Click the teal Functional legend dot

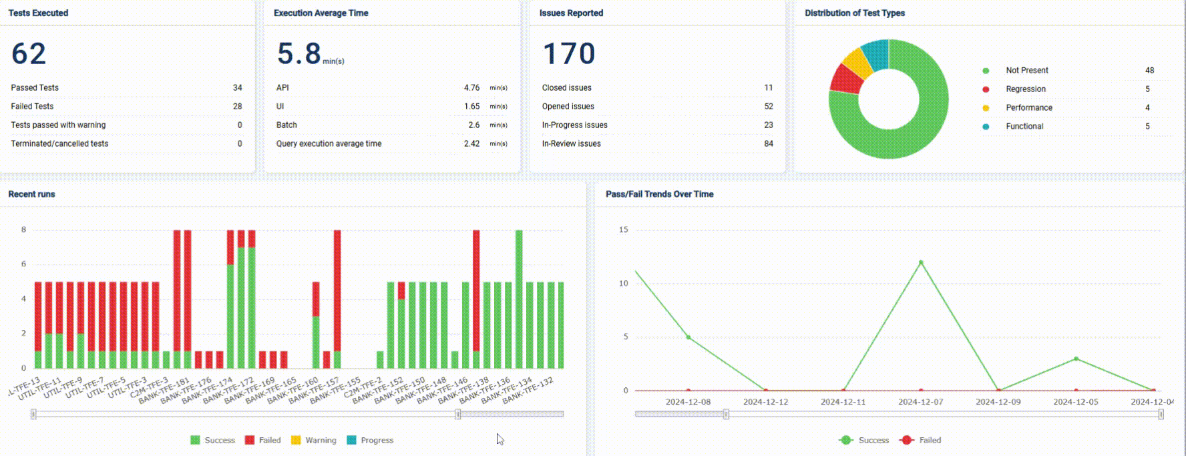[x=986, y=127]
